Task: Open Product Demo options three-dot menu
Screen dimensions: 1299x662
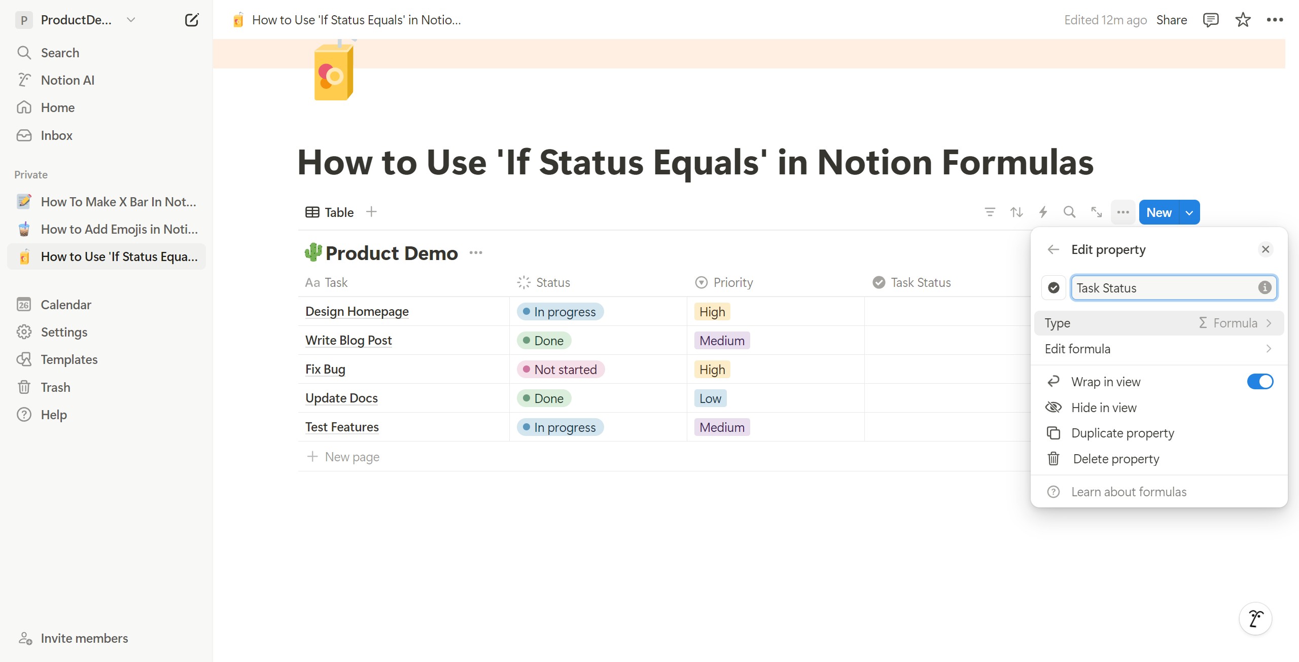Action: 476,252
